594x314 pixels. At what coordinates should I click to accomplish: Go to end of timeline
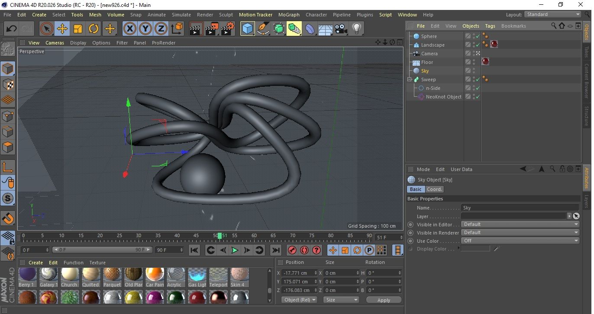click(275, 250)
